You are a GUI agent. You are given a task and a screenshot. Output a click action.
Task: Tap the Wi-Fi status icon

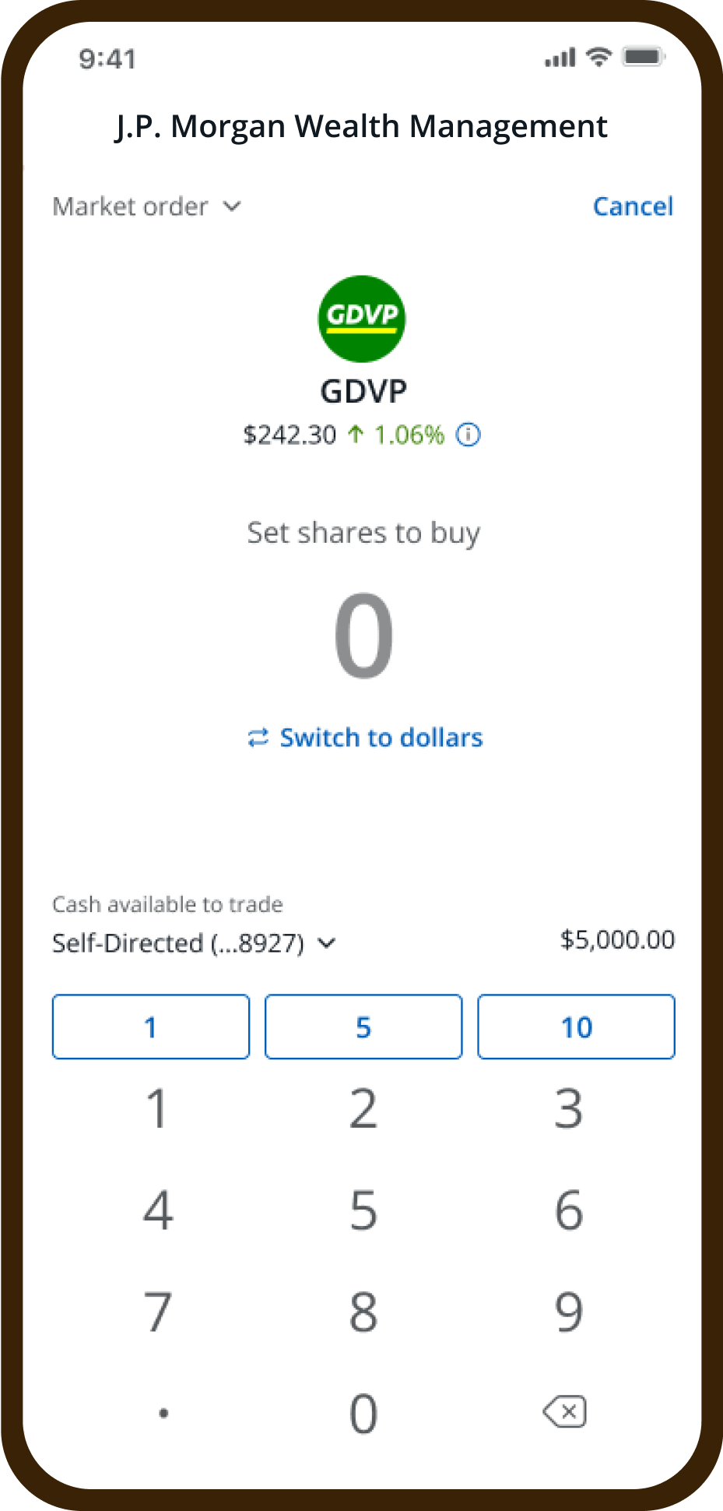(598, 57)
